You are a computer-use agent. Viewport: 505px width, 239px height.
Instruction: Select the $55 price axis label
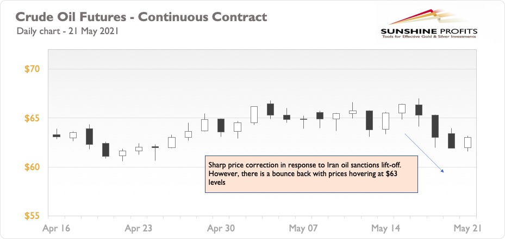point(32,216)
